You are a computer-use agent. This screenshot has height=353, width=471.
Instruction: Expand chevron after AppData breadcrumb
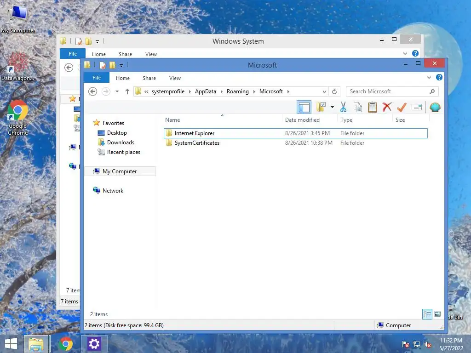coord(222,91)
